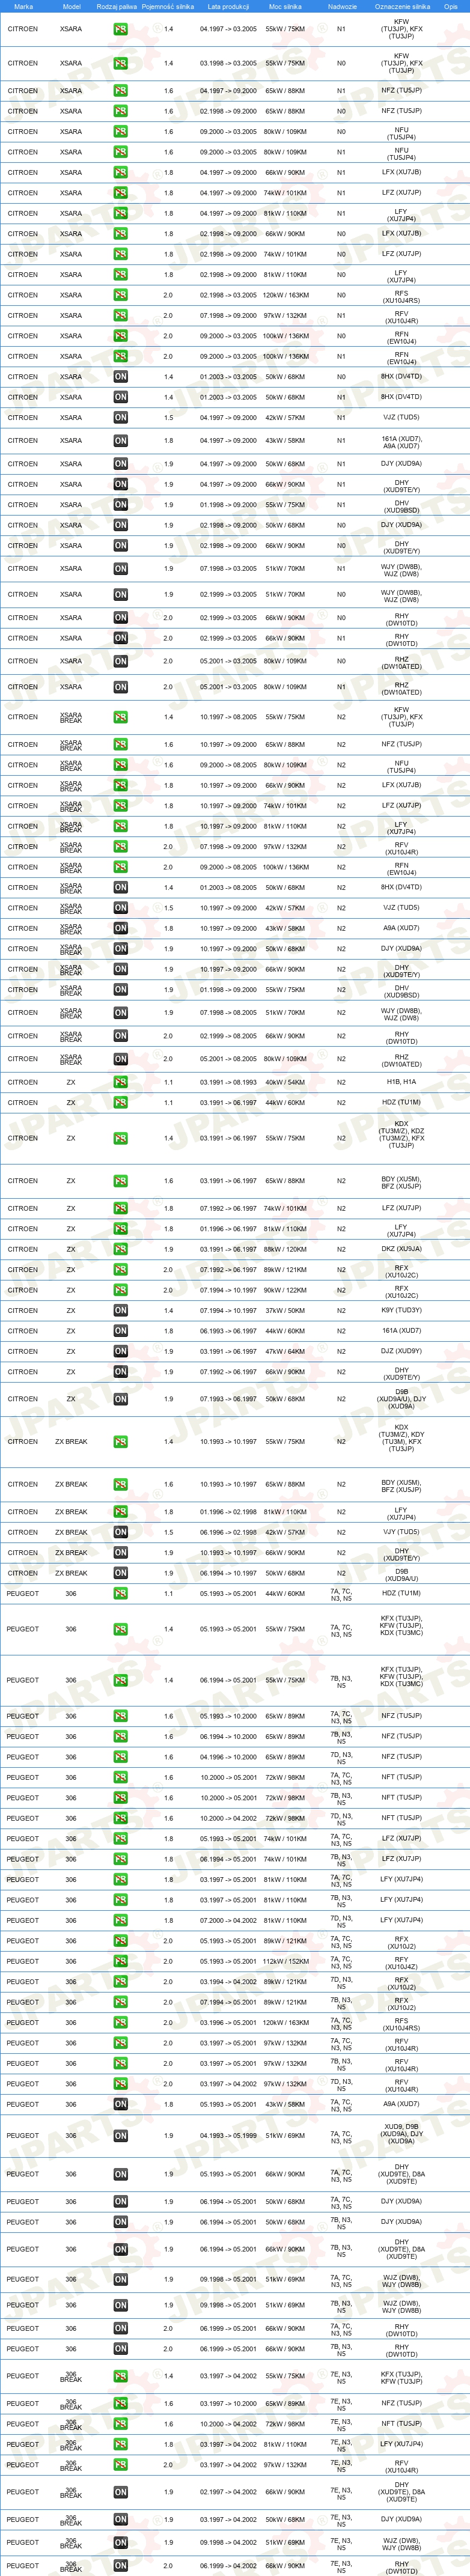This screenshot has width=470, height=2576.
Task: Select the 'H1B, H1A' engine code cell
Action: [x=401, y=1082]
